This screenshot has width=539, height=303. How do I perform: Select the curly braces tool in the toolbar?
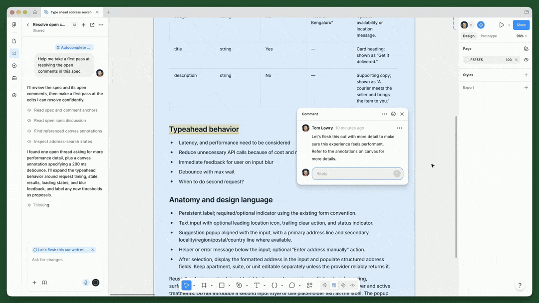(x=274, y=285)
